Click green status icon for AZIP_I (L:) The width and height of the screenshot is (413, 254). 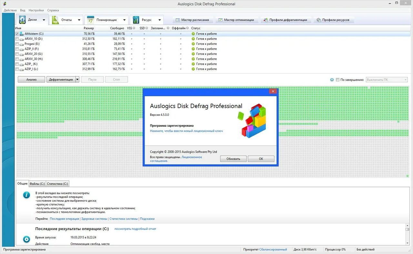click(x=193, y=69)
